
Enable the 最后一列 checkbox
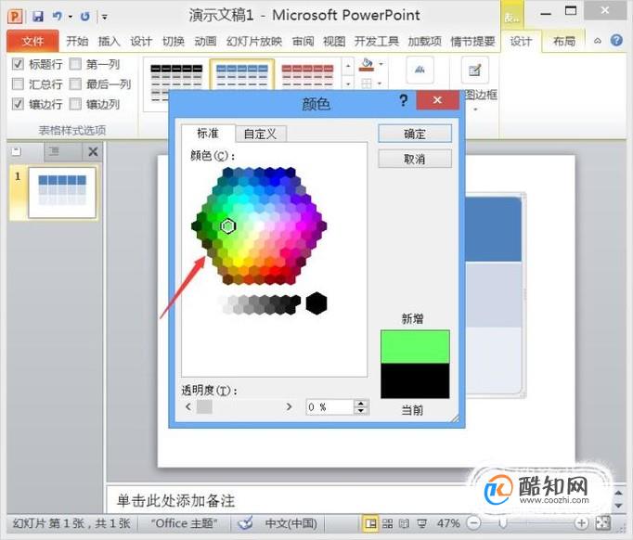(x=75, y=84)
